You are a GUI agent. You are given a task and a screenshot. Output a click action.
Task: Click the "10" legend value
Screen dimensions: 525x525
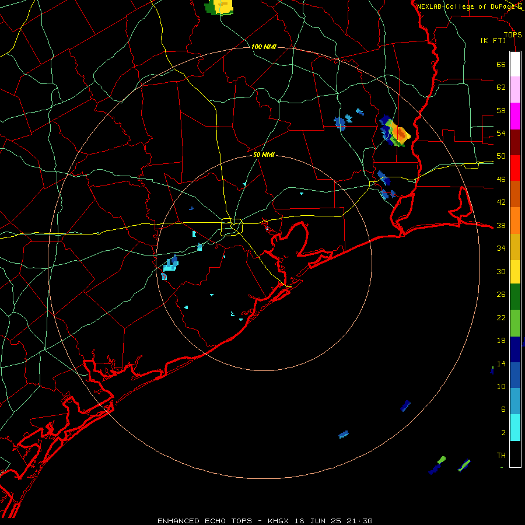(x=501, y=386)
